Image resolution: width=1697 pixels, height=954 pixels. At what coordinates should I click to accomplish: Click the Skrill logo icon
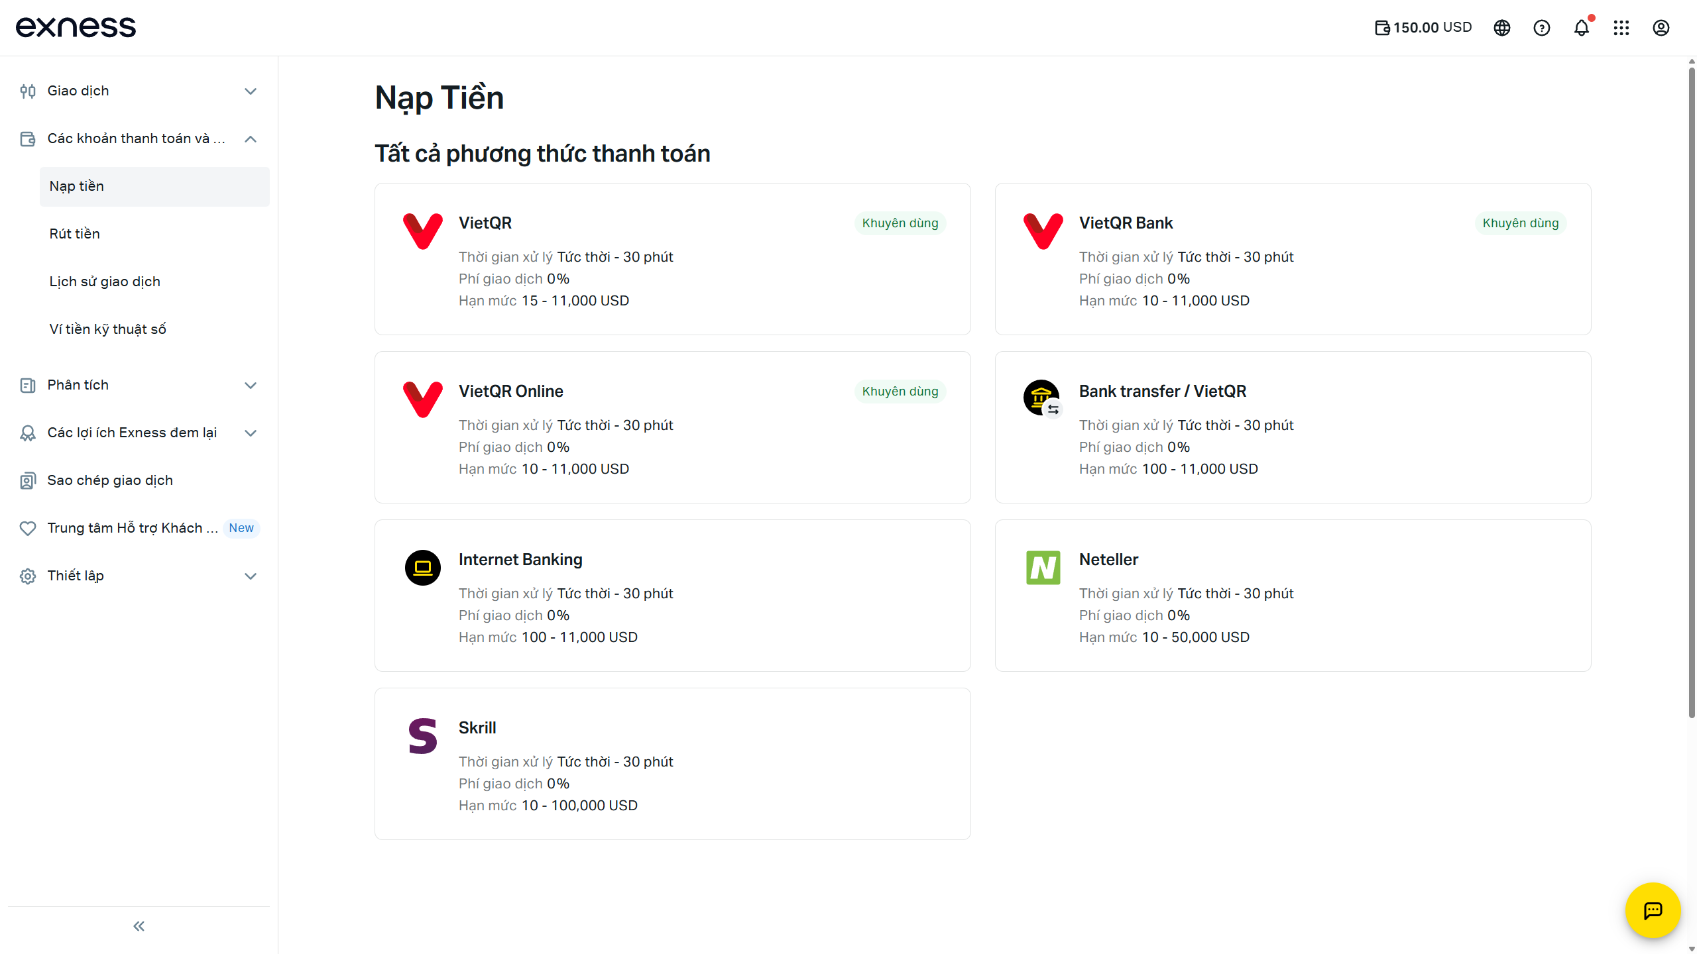click(422, 736)
